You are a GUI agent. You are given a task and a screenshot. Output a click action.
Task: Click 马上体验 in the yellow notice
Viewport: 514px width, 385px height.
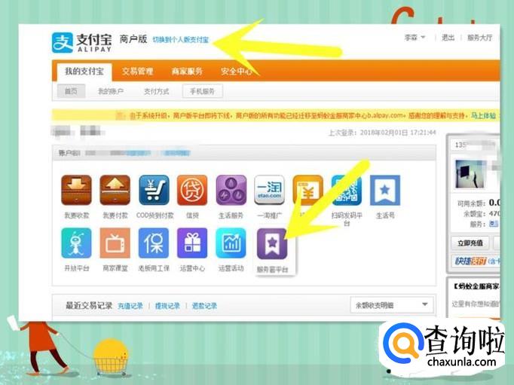483,115
